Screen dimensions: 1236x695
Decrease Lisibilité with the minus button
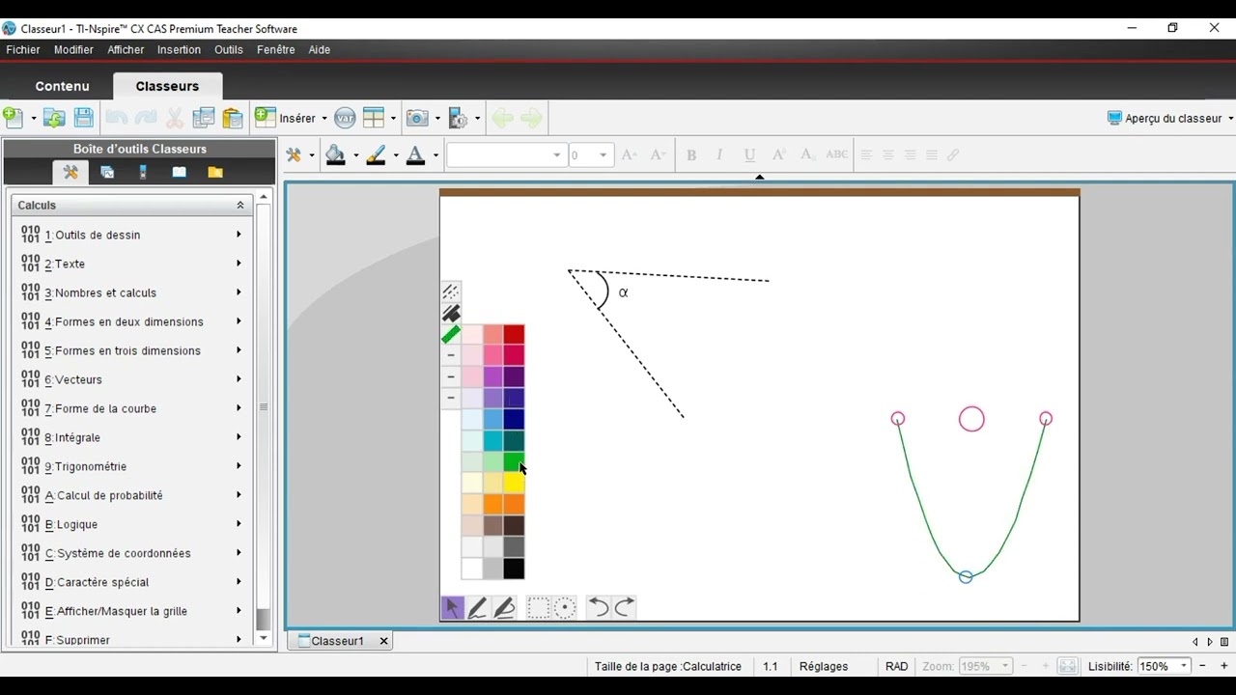1202,666
